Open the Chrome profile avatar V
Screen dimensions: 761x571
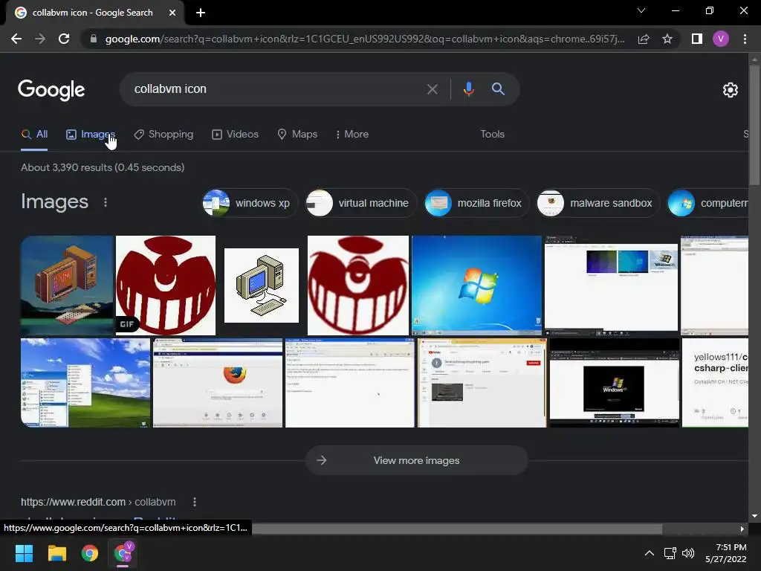[721, 39]
